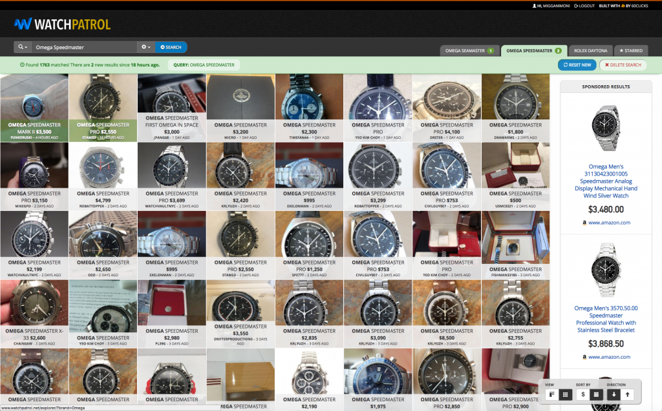Image resolution: width=662 pixels, height=411 pixels.
Task: Open the $3,299 Speedmaster listing
Action: 378,176
